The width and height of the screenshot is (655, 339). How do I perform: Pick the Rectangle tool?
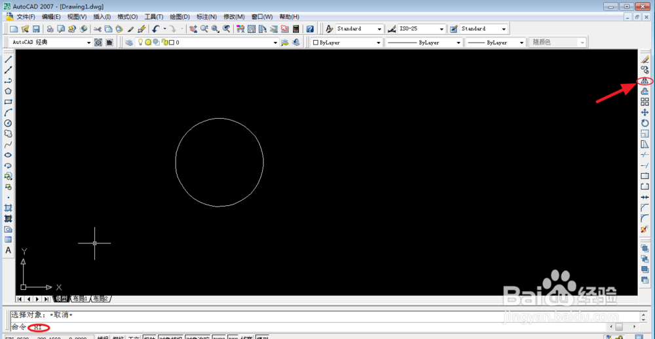coord(8,102)
